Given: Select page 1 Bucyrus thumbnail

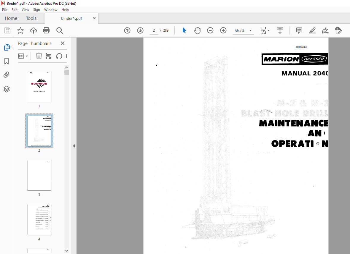Looking at the screenshot, I should point(39,86).
